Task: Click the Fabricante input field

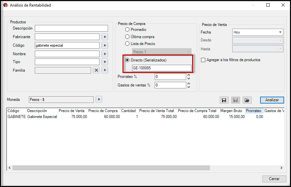Action: pyautogui.click(x=67, y=37)
